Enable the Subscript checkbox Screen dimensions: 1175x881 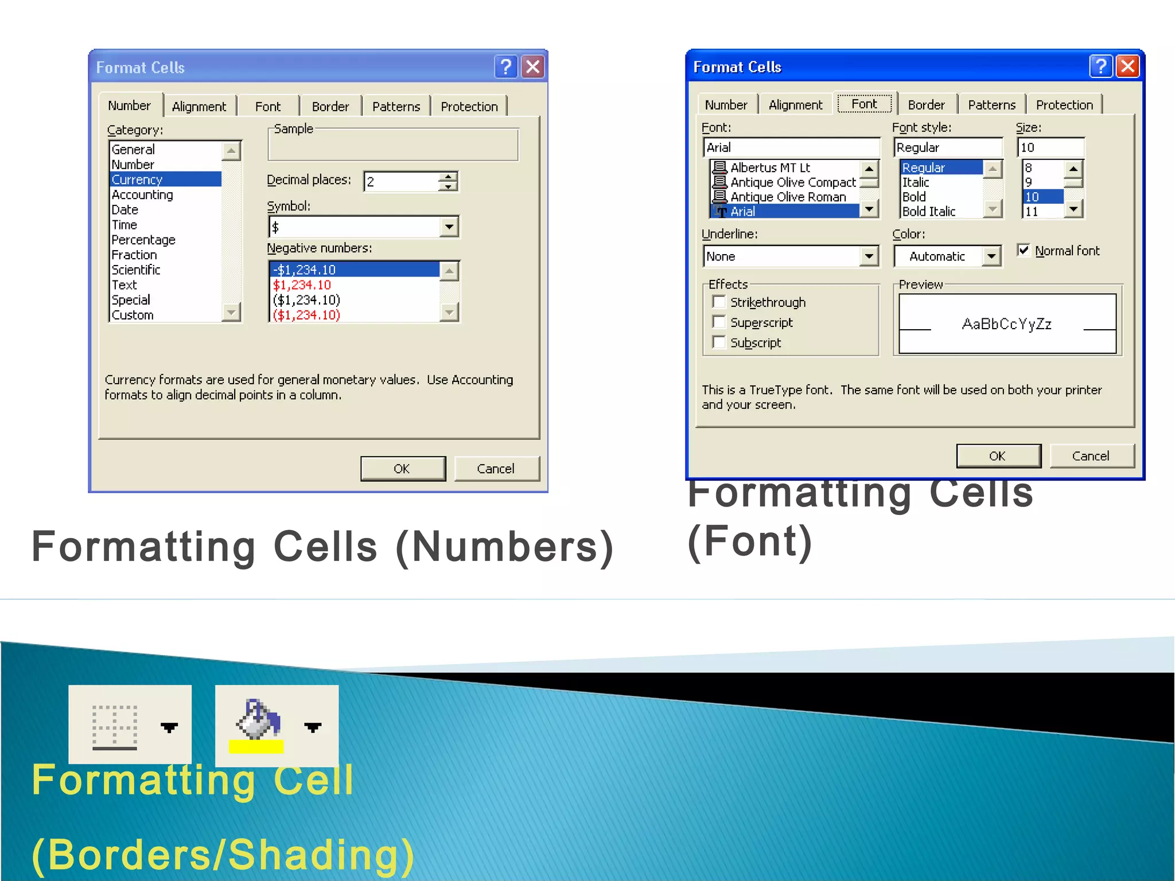718,342
